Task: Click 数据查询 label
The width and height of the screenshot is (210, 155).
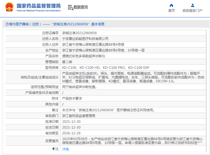Action: click(x=81, y=7)
